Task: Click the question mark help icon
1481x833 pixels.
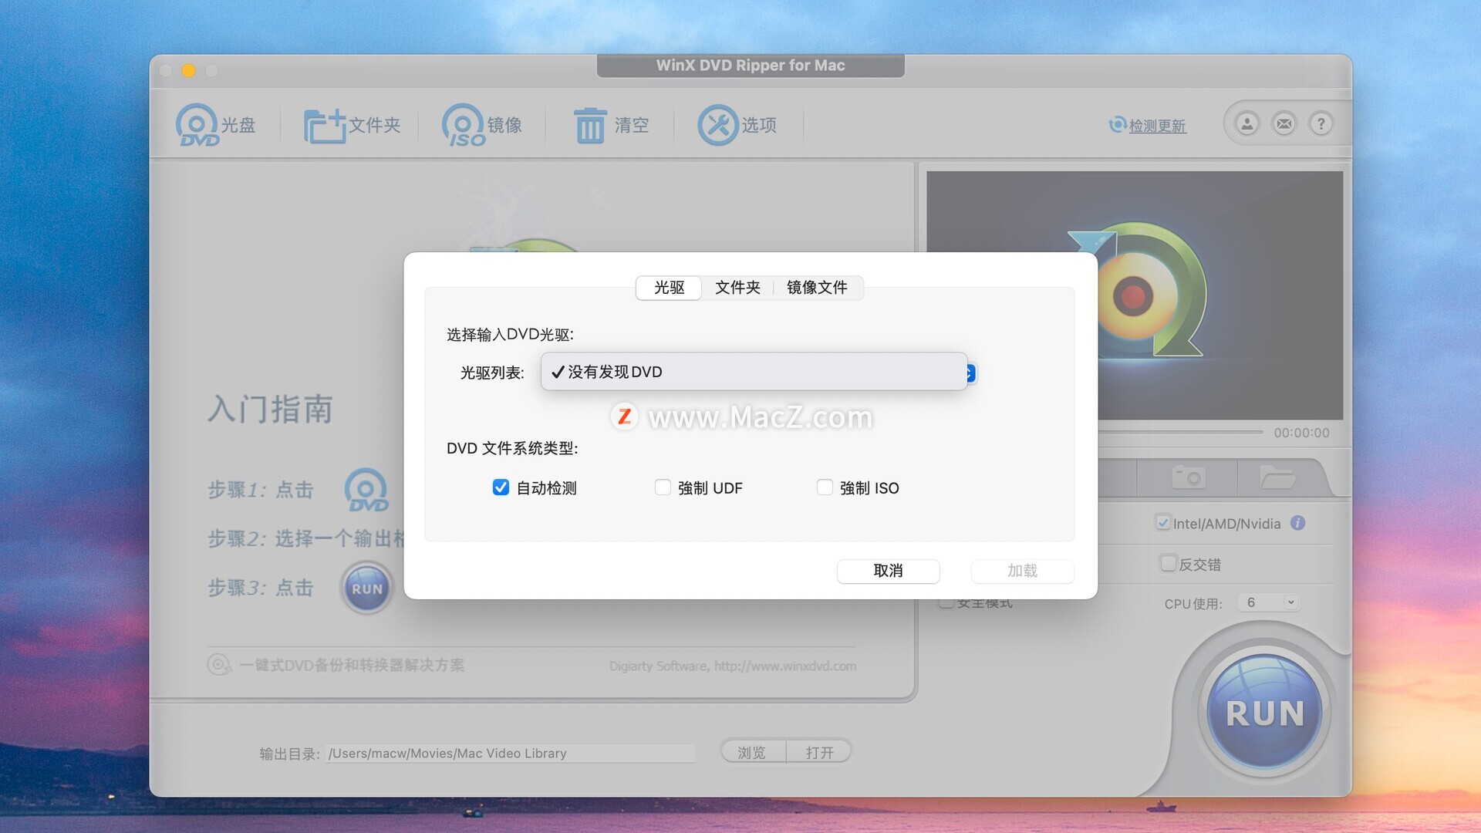Action: point(1321,123)
